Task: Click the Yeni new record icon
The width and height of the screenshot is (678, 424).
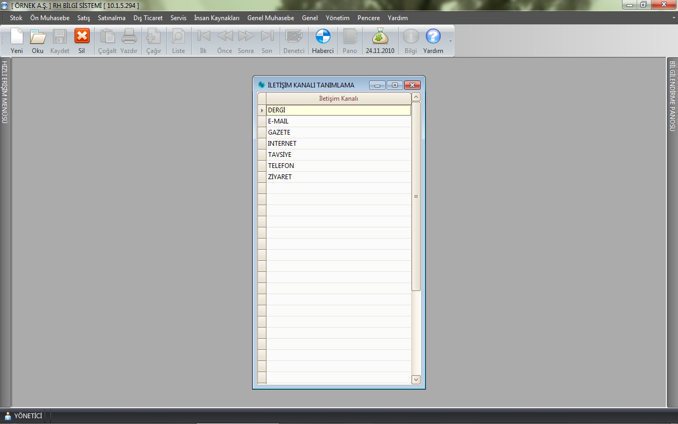Action: click(17, 37)
